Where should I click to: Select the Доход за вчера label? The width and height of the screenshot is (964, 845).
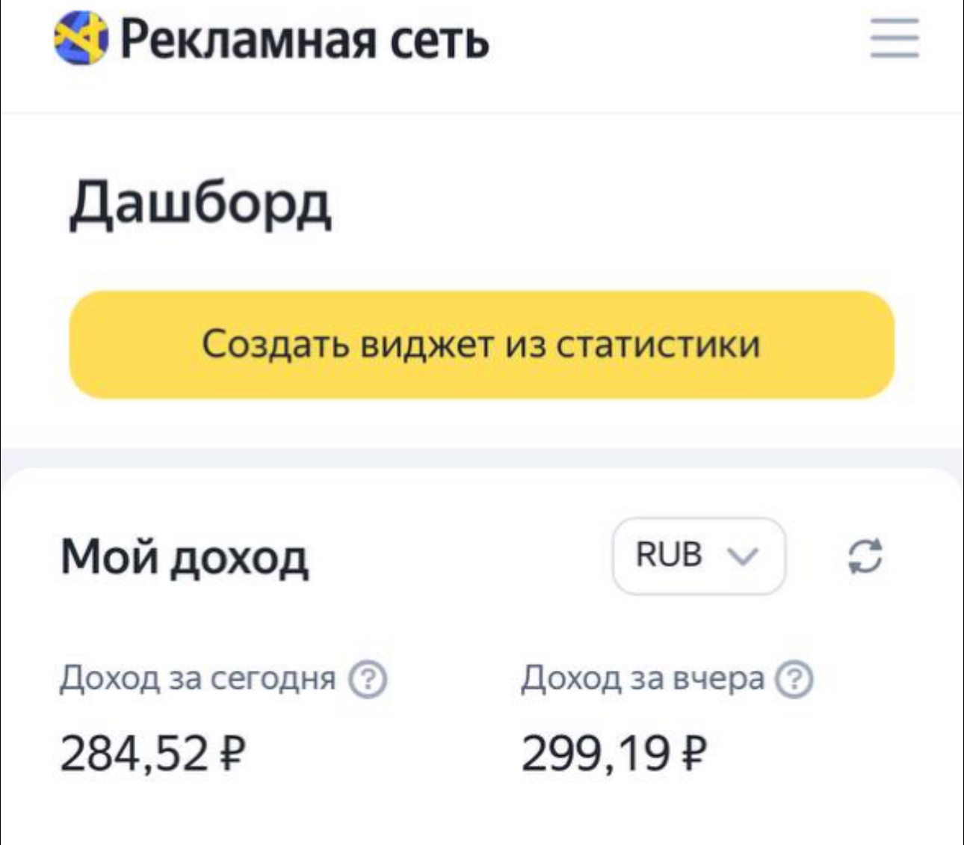coord(643,679)
